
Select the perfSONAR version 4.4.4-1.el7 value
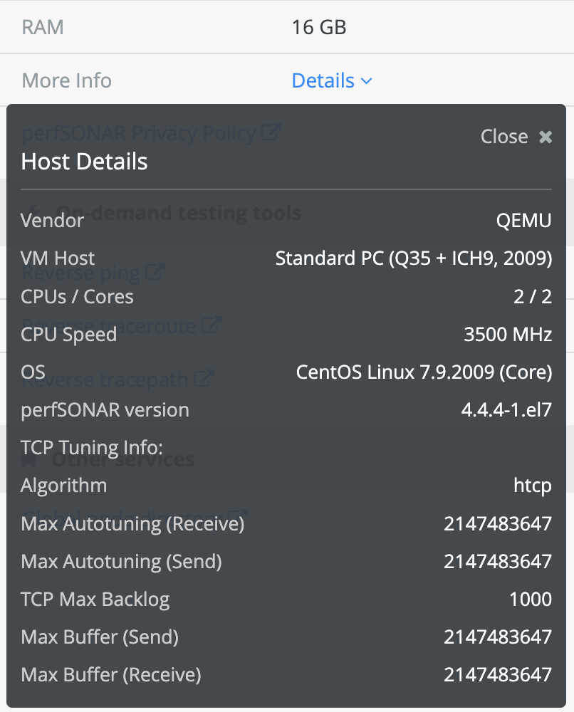pyautogui.click(x=506, y=410)
